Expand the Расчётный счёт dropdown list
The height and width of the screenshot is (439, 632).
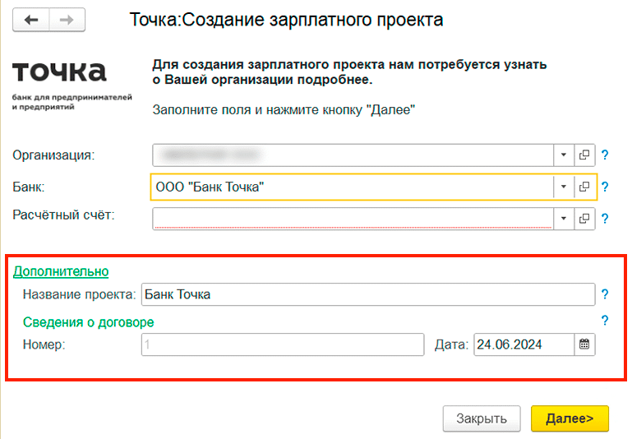click(564, 219)
